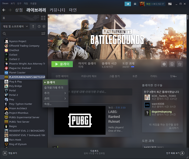Click 게임 추가 at bottom left
The image size is (189, 159).
13,153
